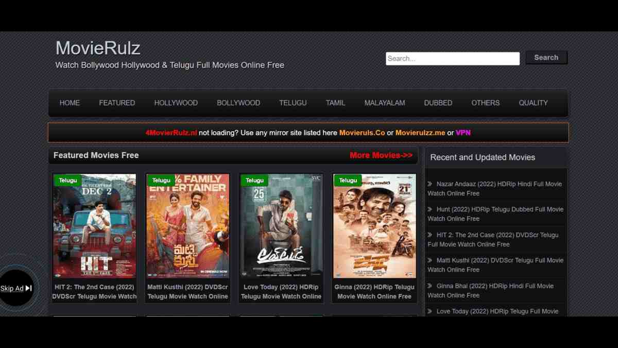618x348 pixels.
Task: Click the Skip Ad button
Action: point(16,288)
